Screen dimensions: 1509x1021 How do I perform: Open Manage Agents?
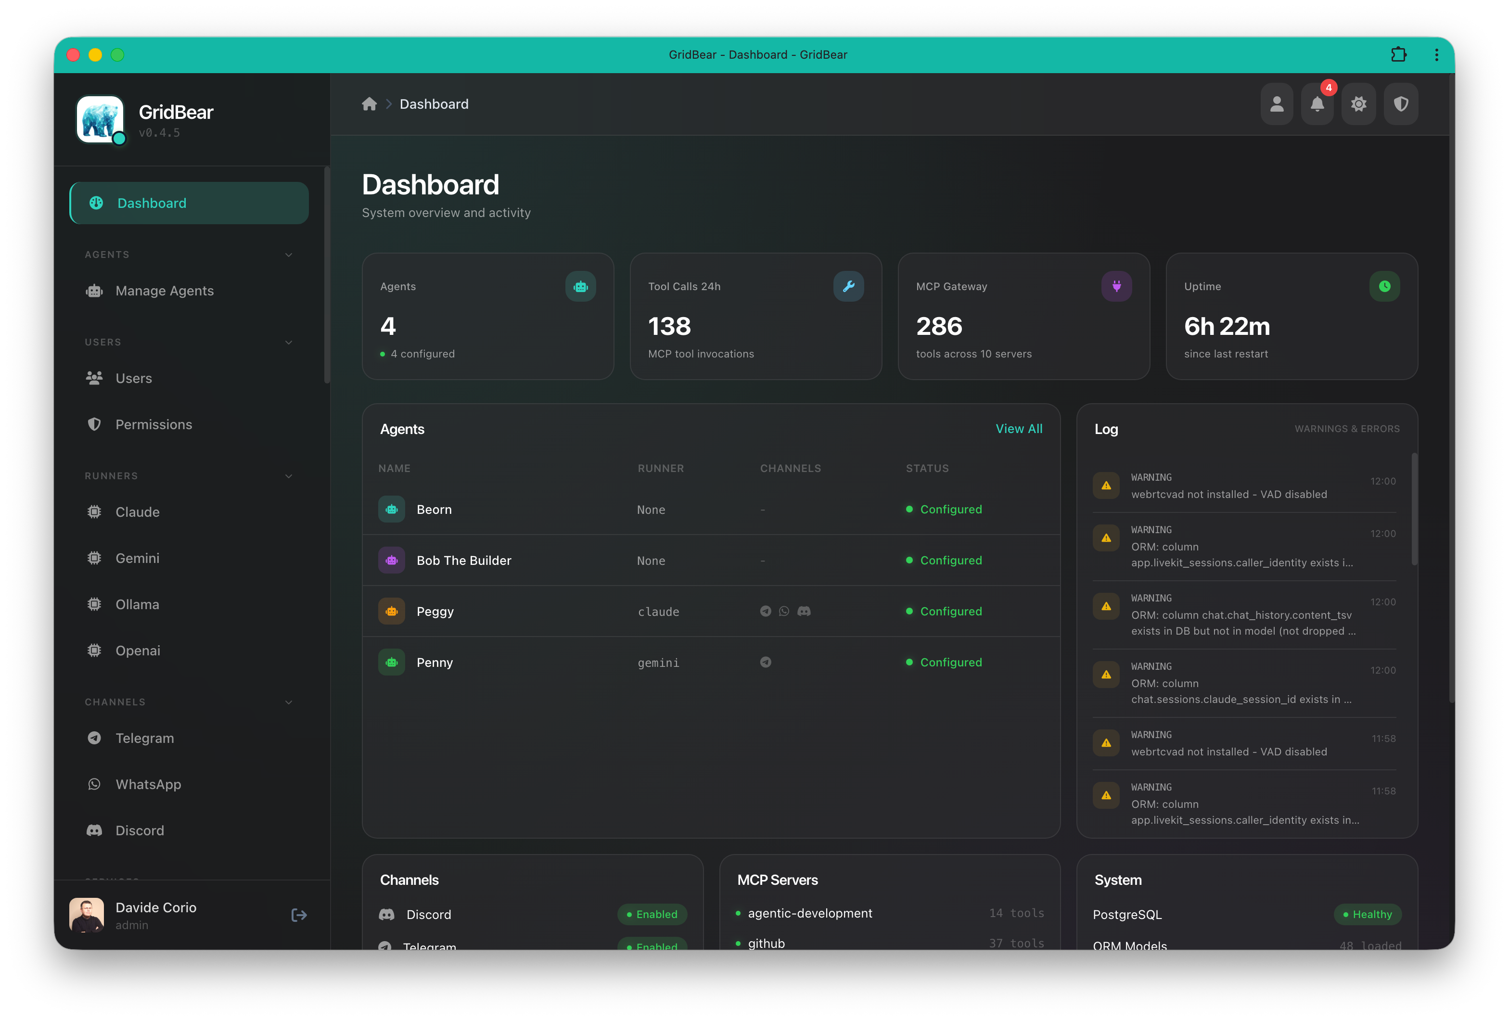click(x=164, y=291)
